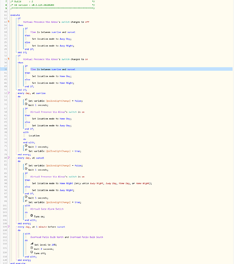This screenshot has width=235, height=264.
Task: Click the lightning trigger icon beside "changes to off"
Action: pyautogui.click(x=8, y=22)
